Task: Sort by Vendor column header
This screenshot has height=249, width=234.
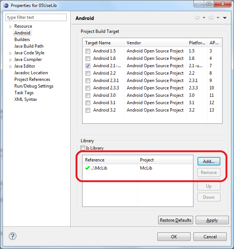Action: [156, 43]
